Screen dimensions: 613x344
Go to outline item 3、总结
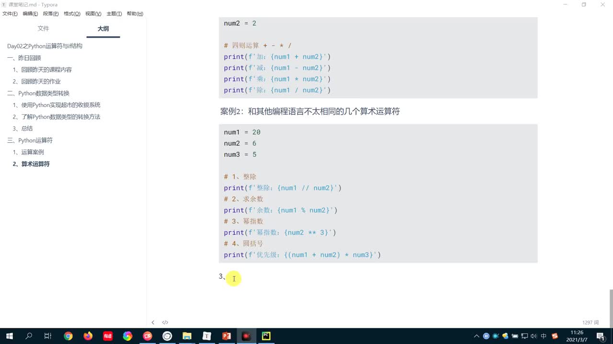(23, 129)
